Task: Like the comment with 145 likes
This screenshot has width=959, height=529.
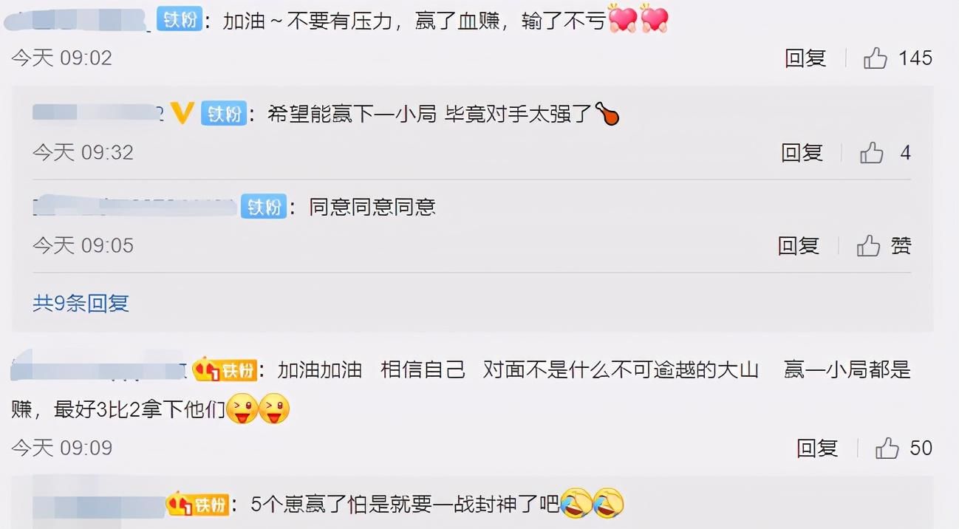Action: tap(876, 58)
